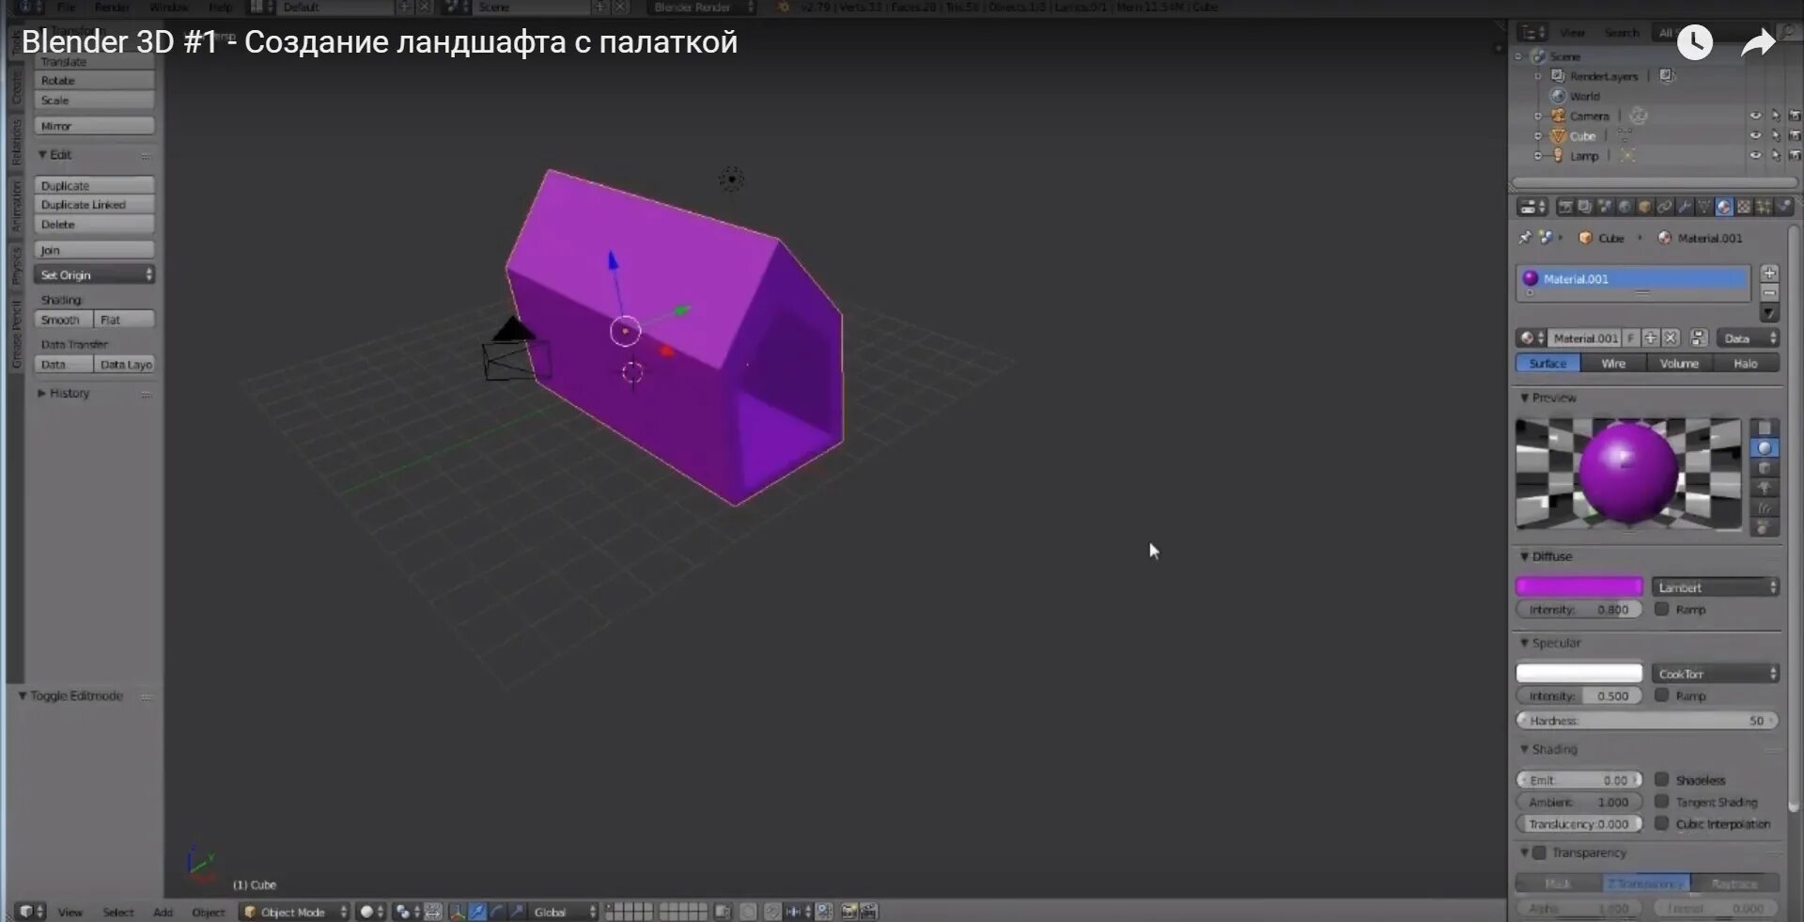Open the Object properties tab icon
This screenshot has height=922, width=1804.
click(x=1644, y=207)
